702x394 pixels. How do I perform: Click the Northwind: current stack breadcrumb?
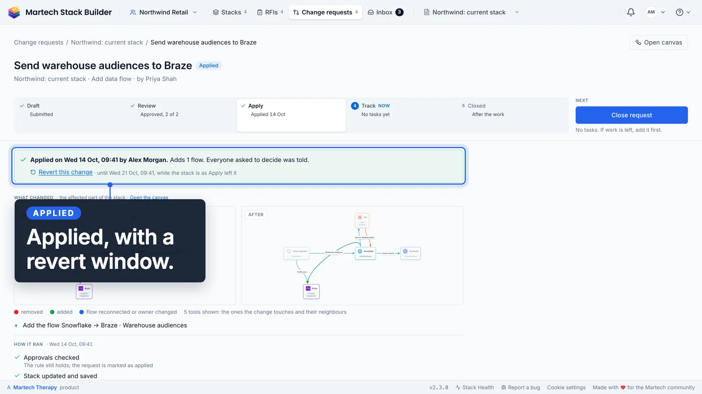[107, 42]
